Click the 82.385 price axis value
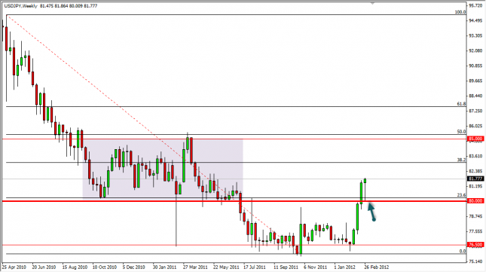The width and height of the screenshot is (486, 272). [475, 171]
